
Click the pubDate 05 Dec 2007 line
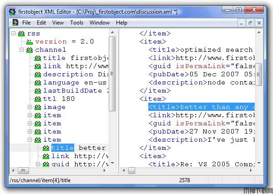(202, 75)
